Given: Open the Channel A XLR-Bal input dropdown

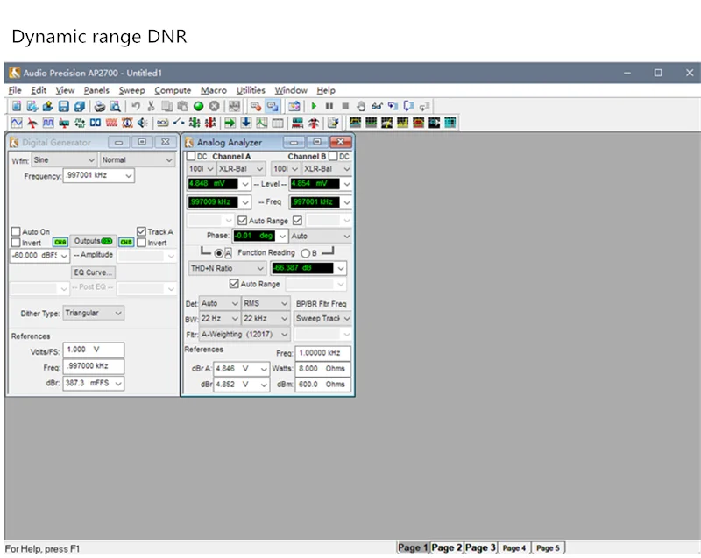Looking at the screenshot, I should tap(241, 169).
